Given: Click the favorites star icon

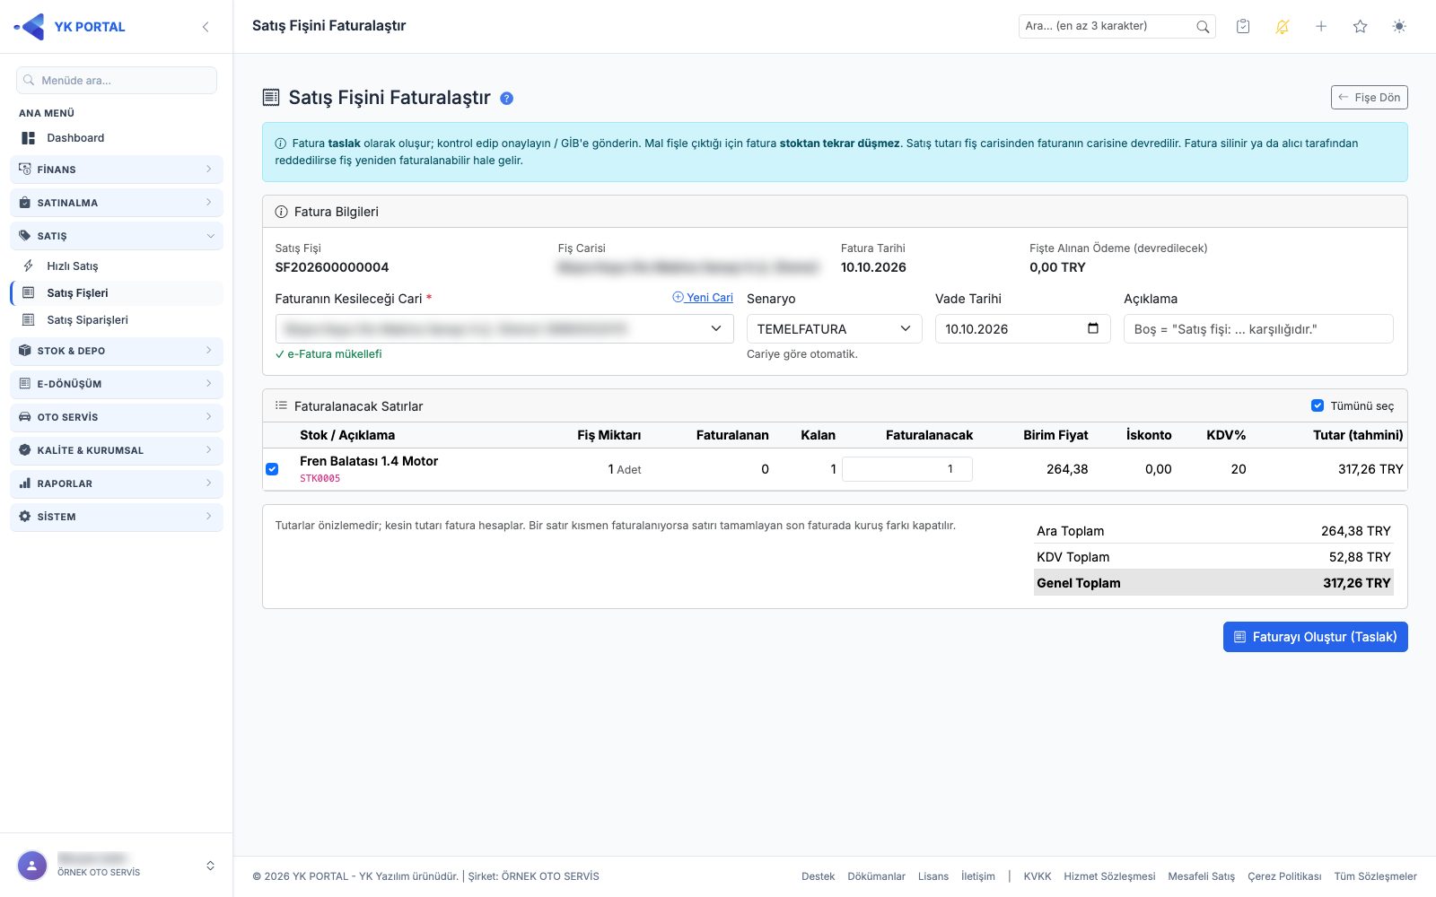Looking at the screenshot, I should click(1360, 27).
